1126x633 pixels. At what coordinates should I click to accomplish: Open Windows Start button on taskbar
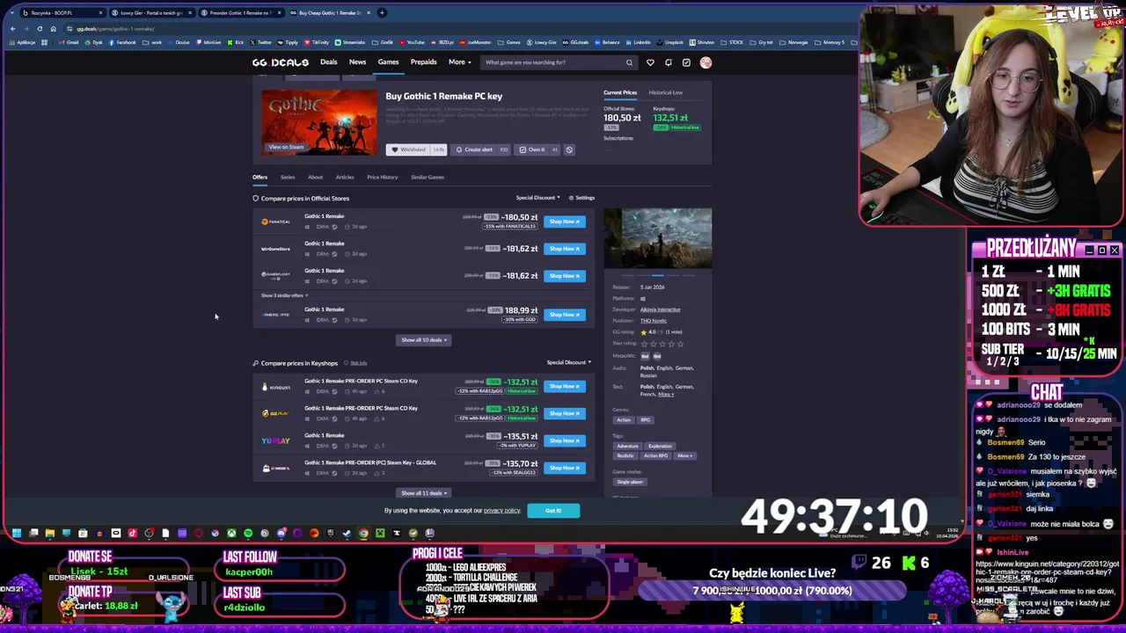pyautogui.click(x=16, y=533)
